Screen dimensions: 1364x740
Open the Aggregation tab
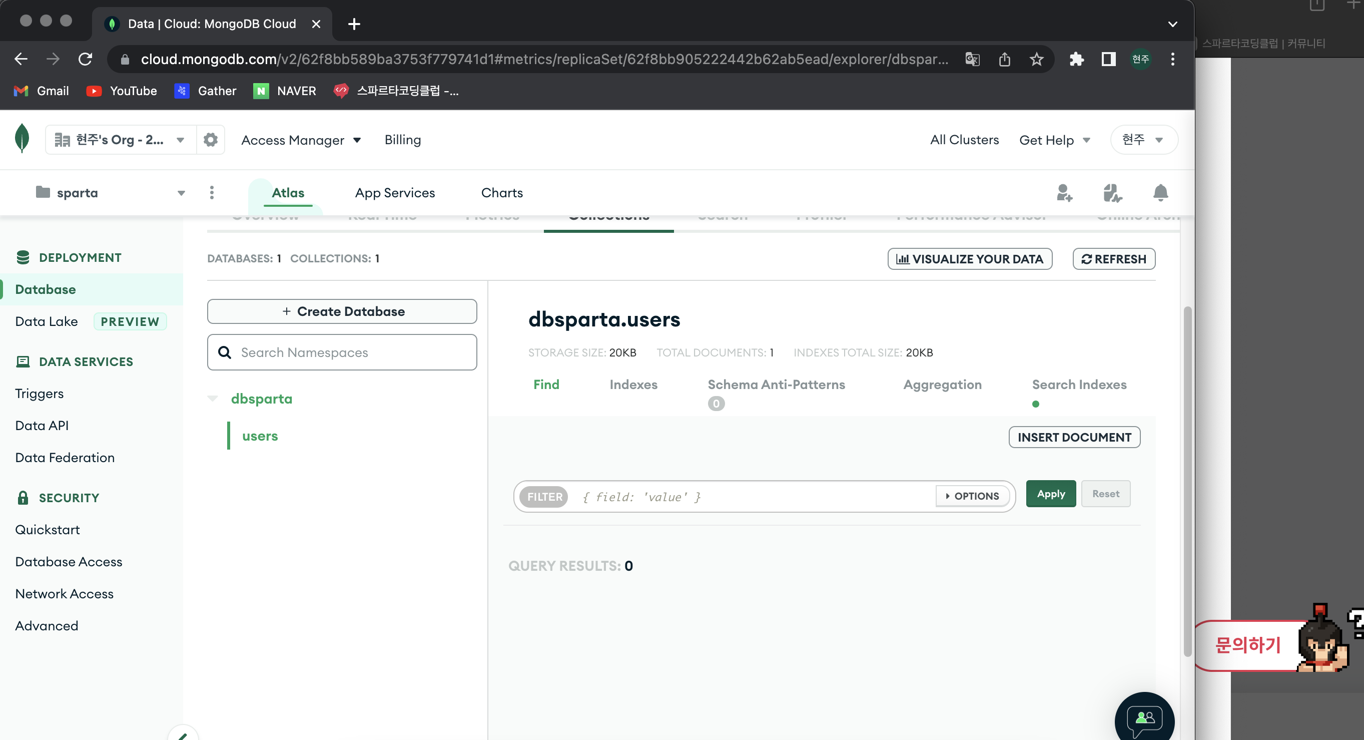pyautogui.click(x=943, y=385)
